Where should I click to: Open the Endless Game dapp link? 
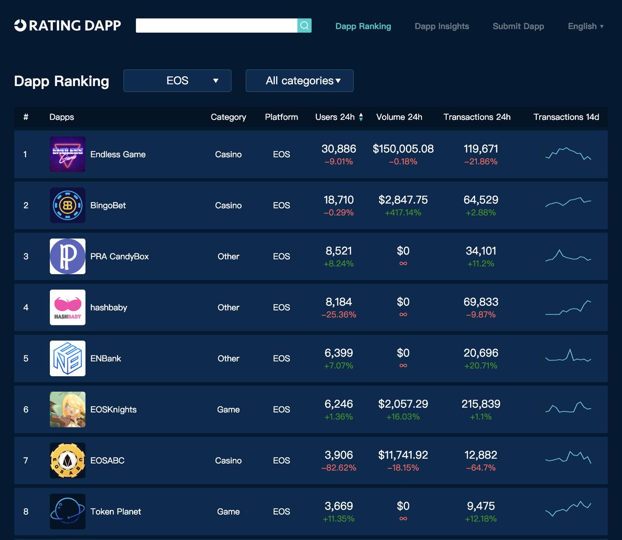pyautogui.click(x=118, y=154)
